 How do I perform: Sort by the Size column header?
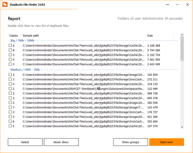(x=150, y=35)
